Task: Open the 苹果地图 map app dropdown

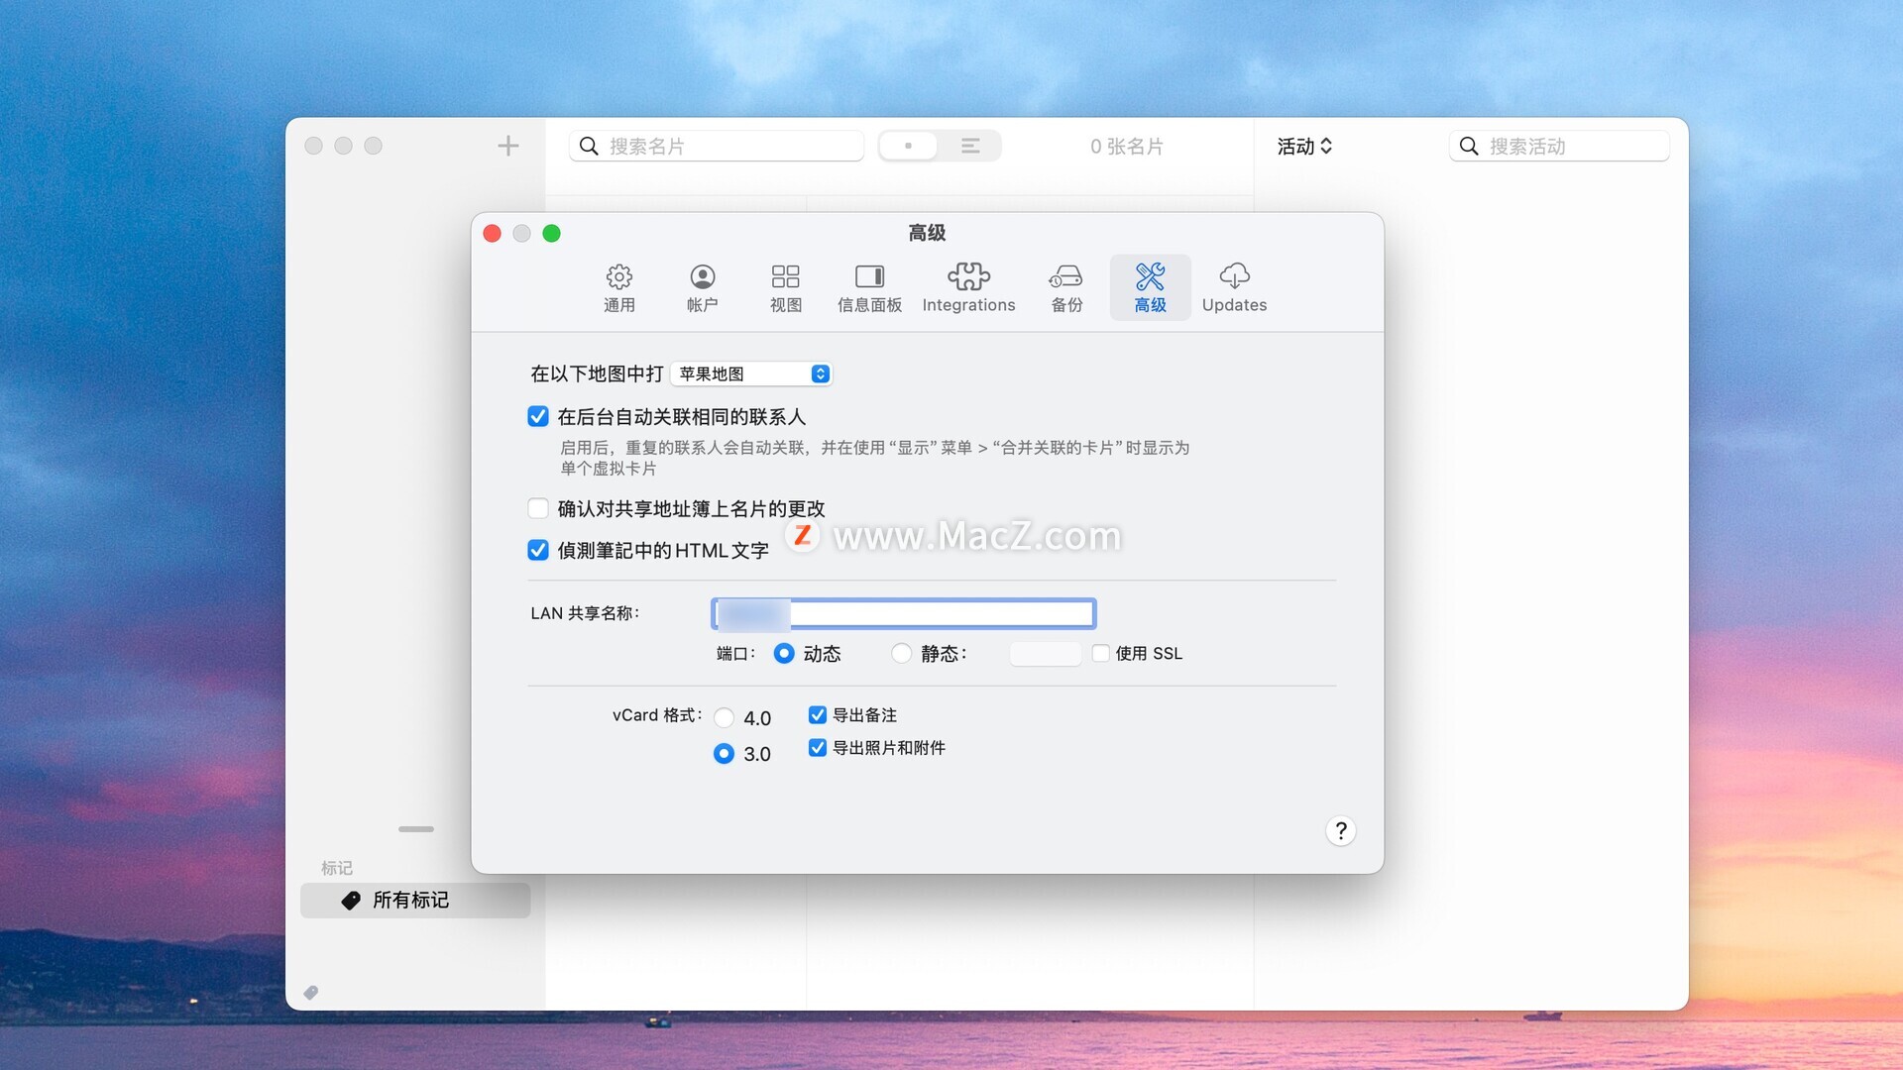Action: pos(751,374)
